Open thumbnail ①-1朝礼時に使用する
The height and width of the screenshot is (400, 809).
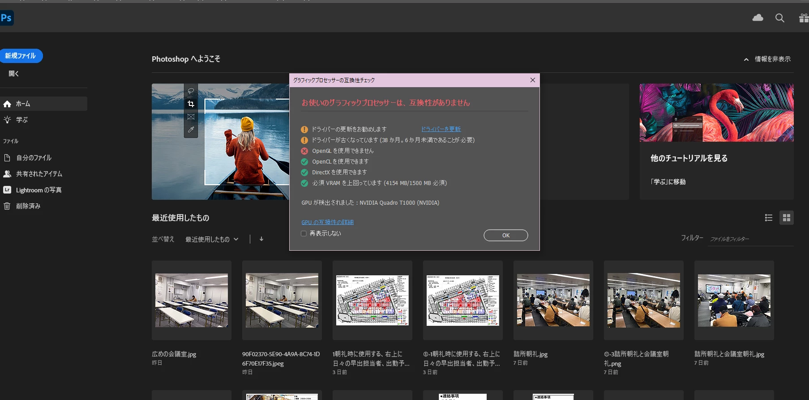[x=463, y=300]
